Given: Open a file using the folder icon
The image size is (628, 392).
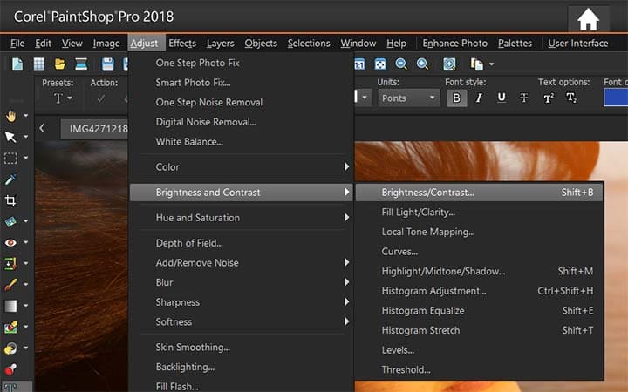Looking at the screenshot, I should (59, 64).
